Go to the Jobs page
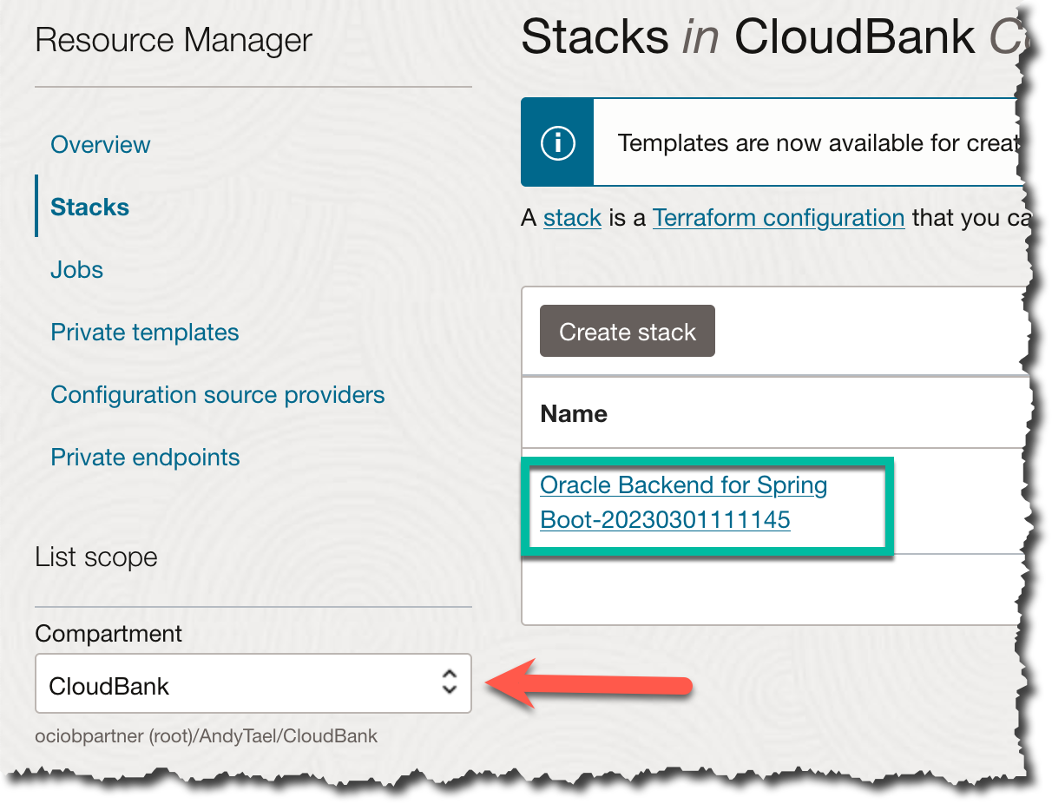The image size is (1052, 804). (76, 269)
